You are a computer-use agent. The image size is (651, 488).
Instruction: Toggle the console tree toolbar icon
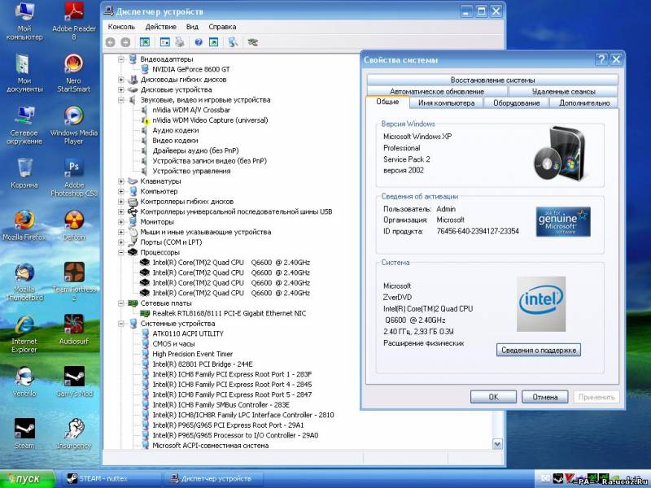tap(145, 42)
